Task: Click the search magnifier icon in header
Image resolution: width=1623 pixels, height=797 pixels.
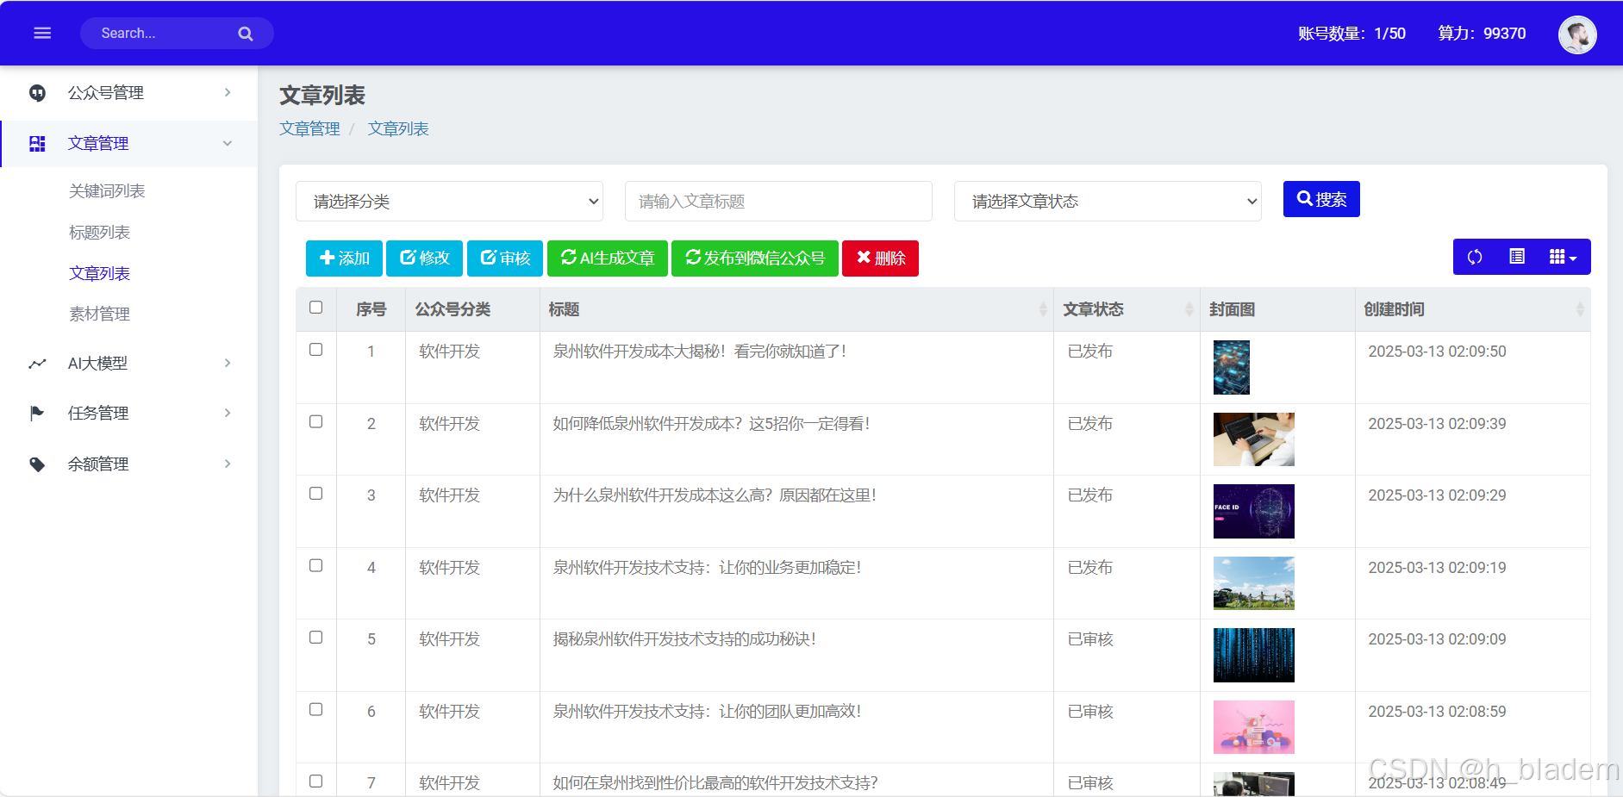Action: point(246,34)
